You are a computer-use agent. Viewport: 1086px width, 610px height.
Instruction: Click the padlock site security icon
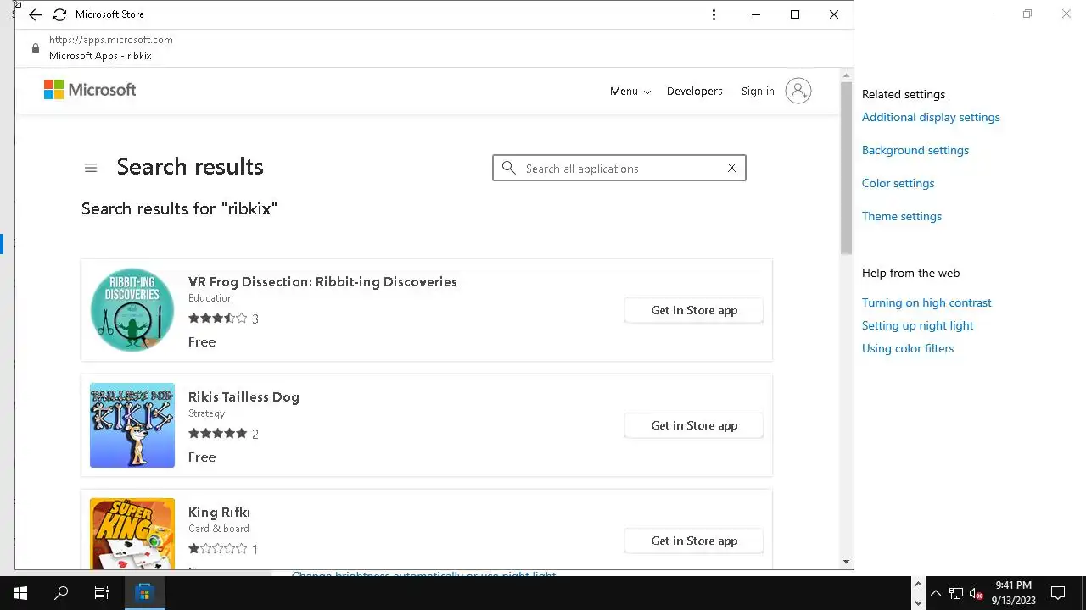coord(35,48)
